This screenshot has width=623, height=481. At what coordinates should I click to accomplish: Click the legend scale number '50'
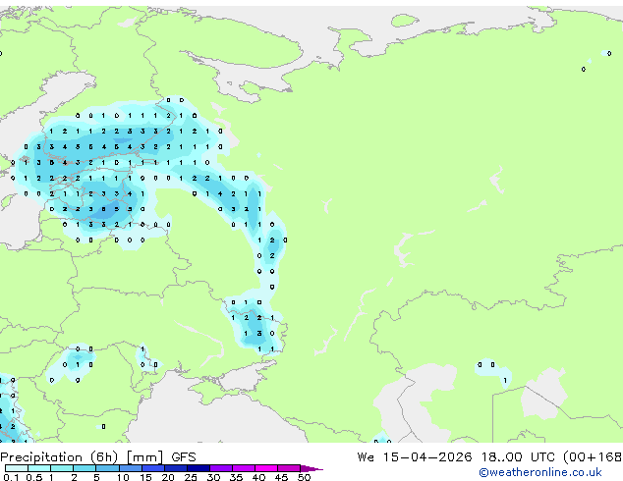pos(305,477)
